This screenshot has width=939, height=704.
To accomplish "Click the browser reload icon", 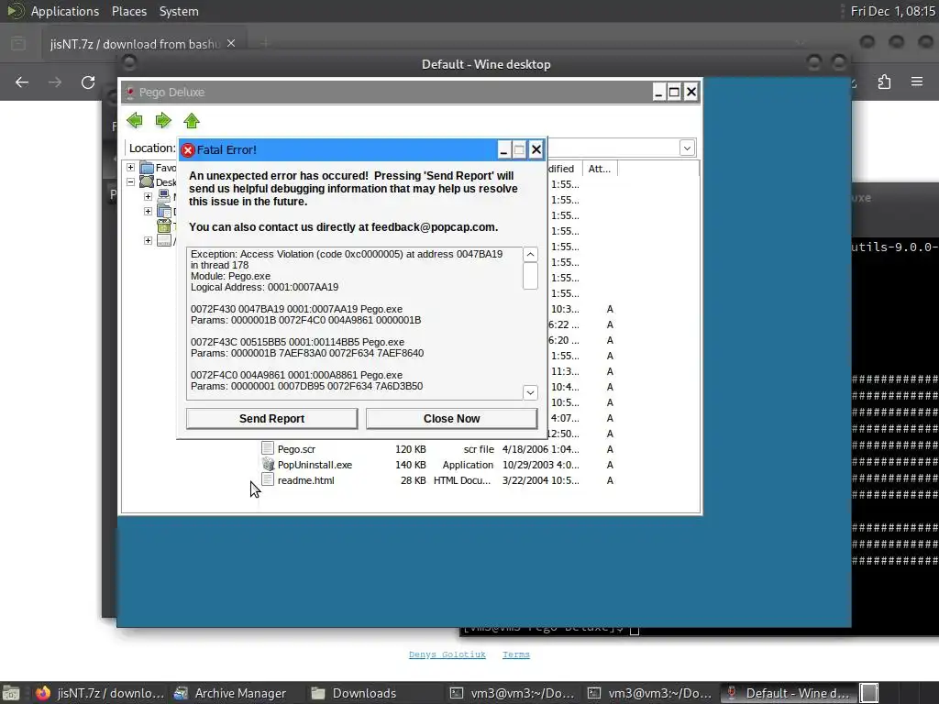I will pyautogui.click(x=88, y=82).
